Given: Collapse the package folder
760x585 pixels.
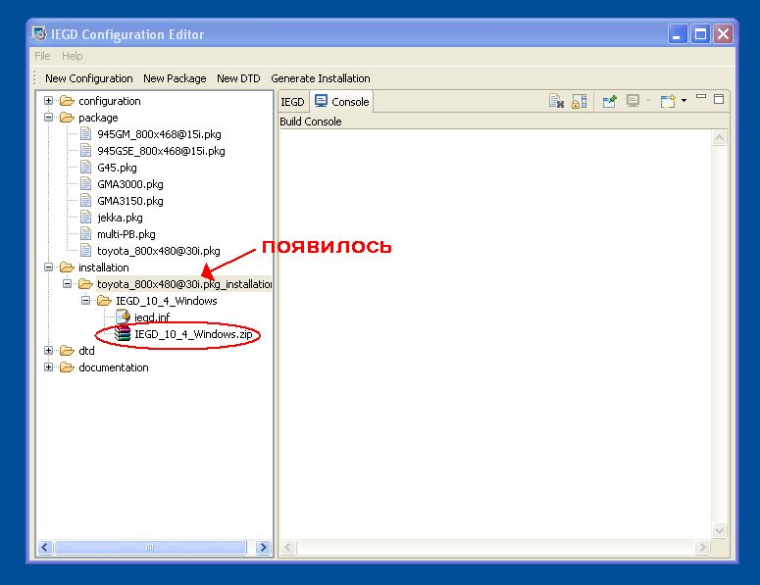Looking at the screenshot, I should coord(49,118).
